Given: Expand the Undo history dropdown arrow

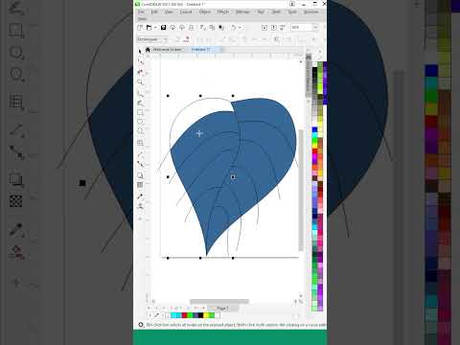Looking at the screenshot, I should (x=240, y=28).
